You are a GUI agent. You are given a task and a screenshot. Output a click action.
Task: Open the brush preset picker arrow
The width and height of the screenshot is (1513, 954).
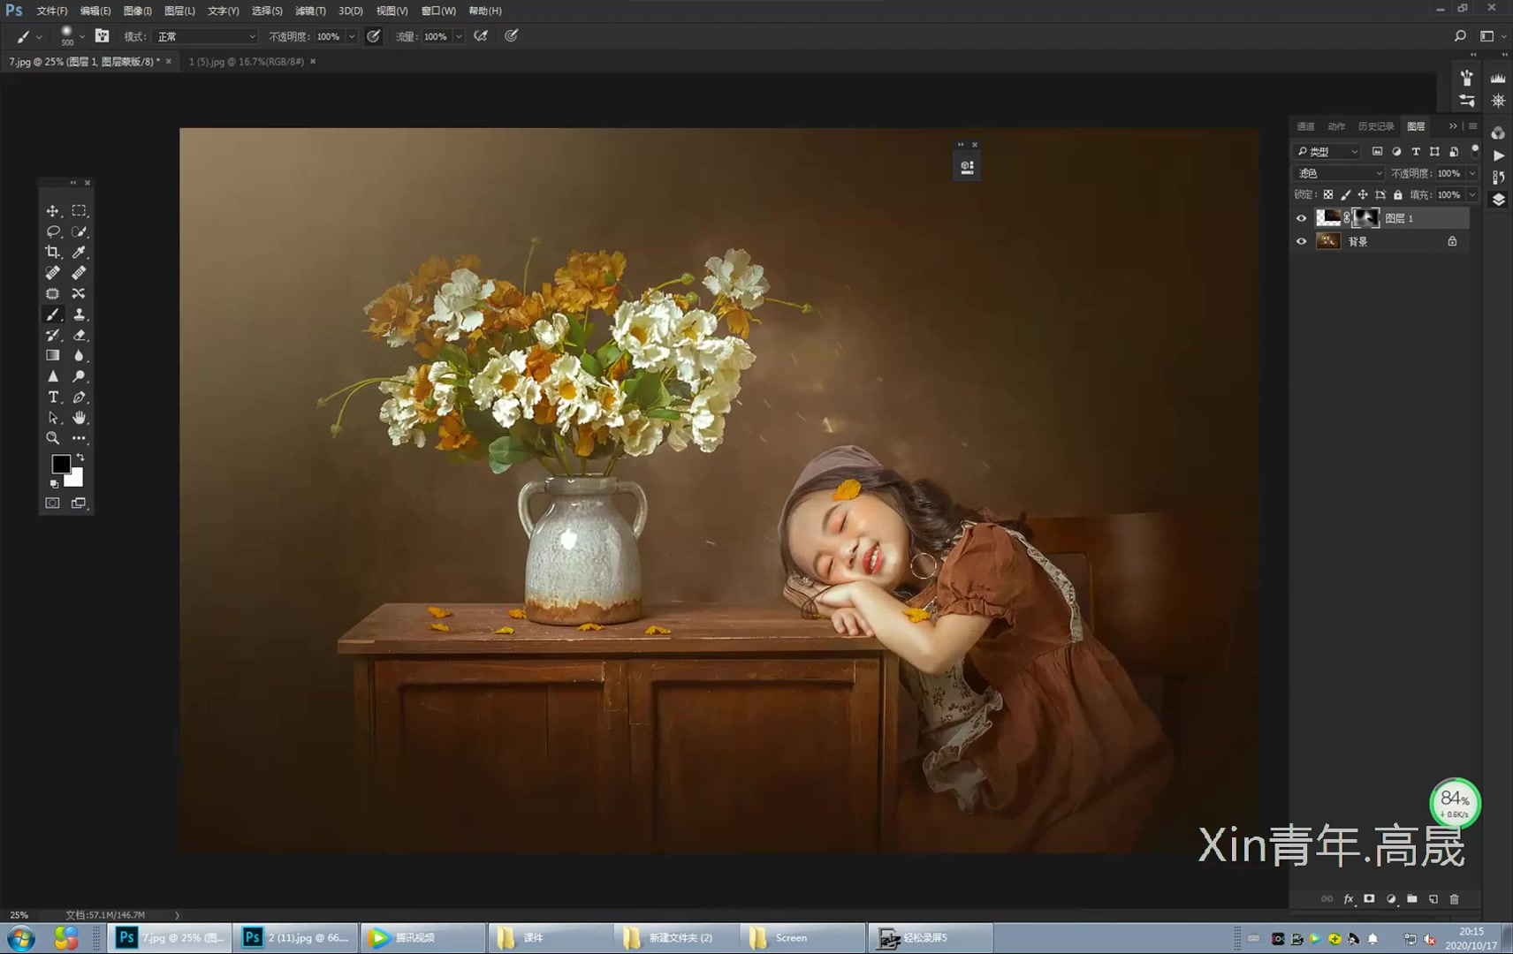(x=82, y=36)
